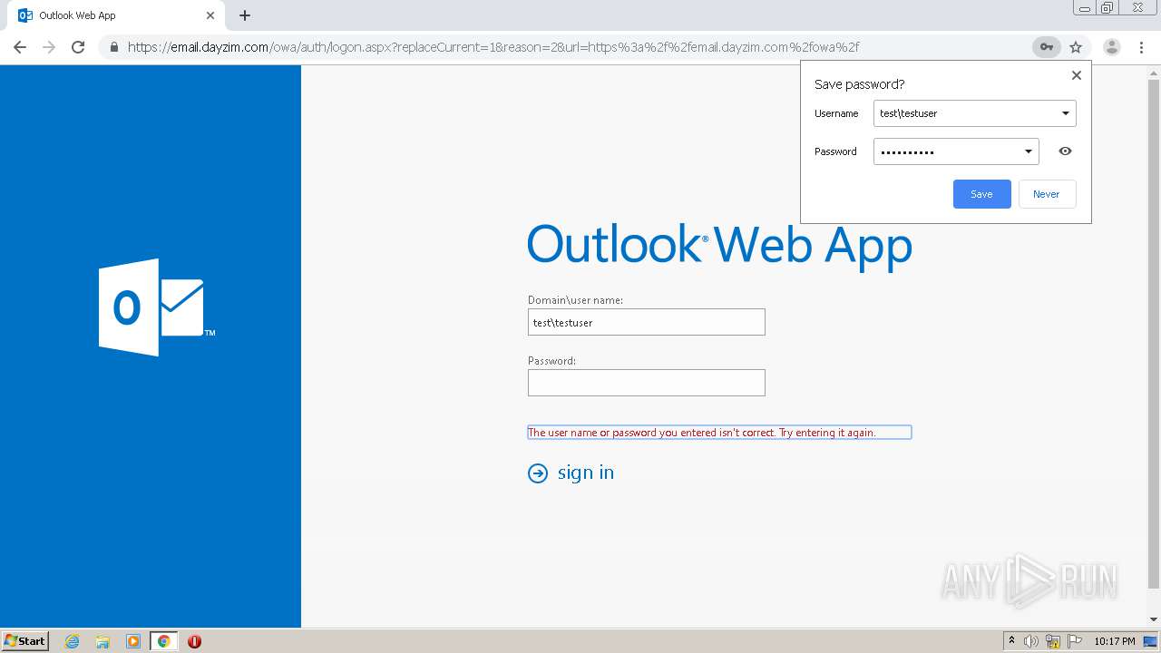This screenshot has height=653, width=1161.
Task: Click the sign in link text
Action: [586, 473]
